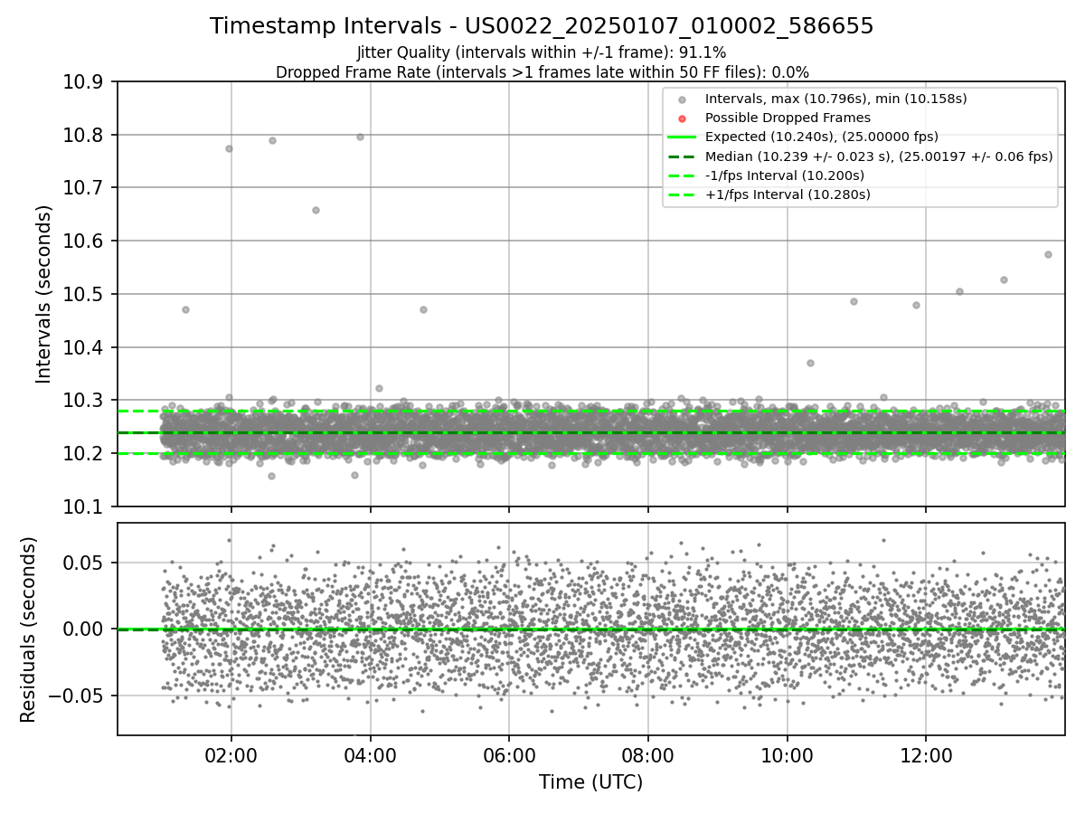
Task: Click the outlier point near 10.66 seconds
Action: [316, 210]
